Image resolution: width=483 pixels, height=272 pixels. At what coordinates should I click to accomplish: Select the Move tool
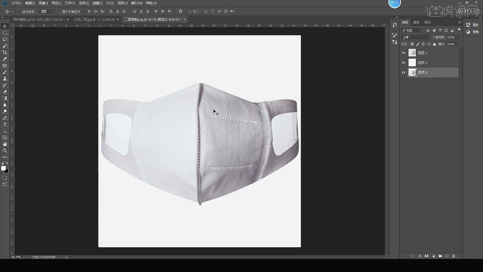pos(5,26)
